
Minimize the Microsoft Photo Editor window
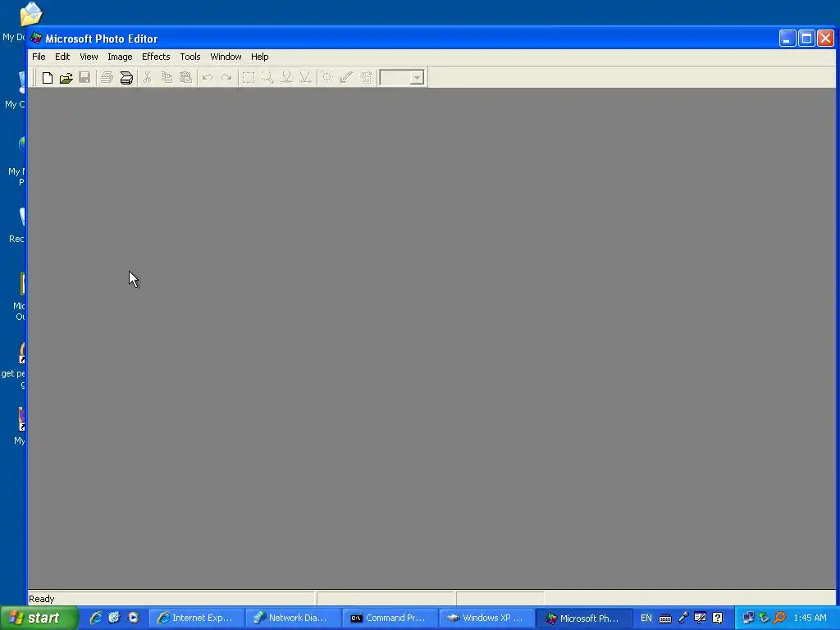coord(787,39)
